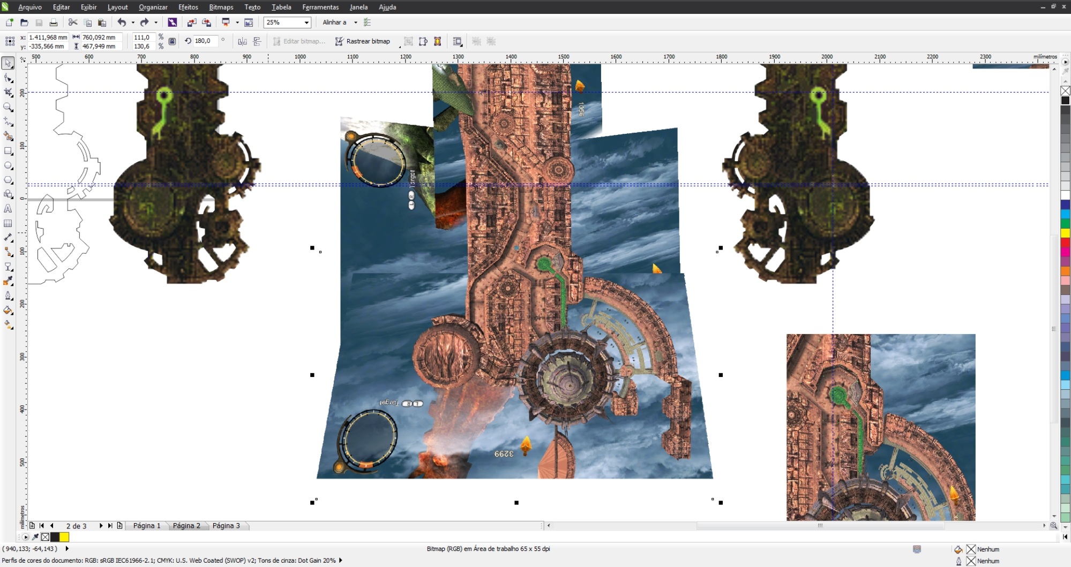This screenshot has width=1071, height=567.
Task: Click the Paste clipboard icon
Action: pos(102,22)
